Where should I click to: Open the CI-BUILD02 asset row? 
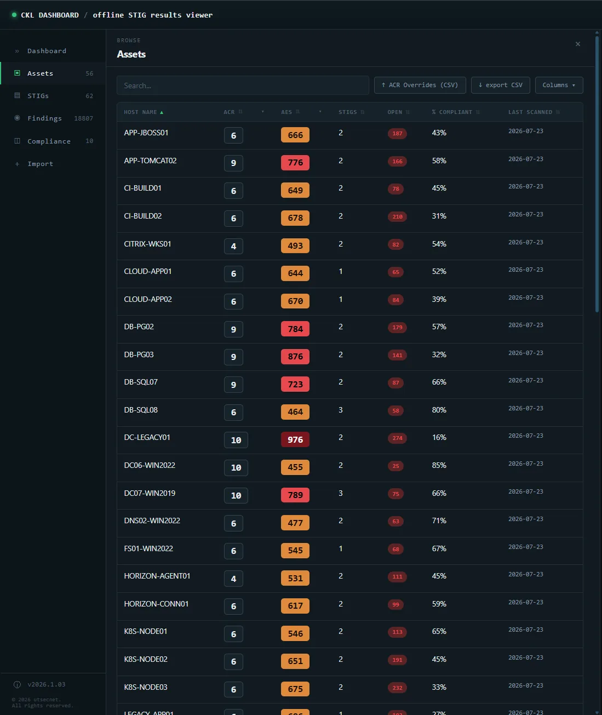pyautogui.click(x=349, y=219)
